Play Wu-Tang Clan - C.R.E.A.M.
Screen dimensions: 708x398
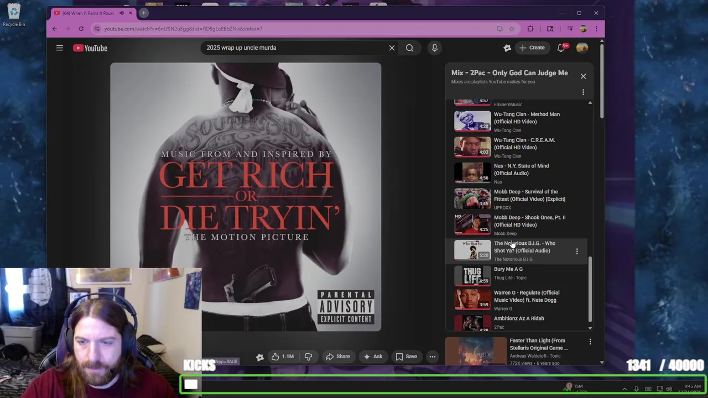524,144
